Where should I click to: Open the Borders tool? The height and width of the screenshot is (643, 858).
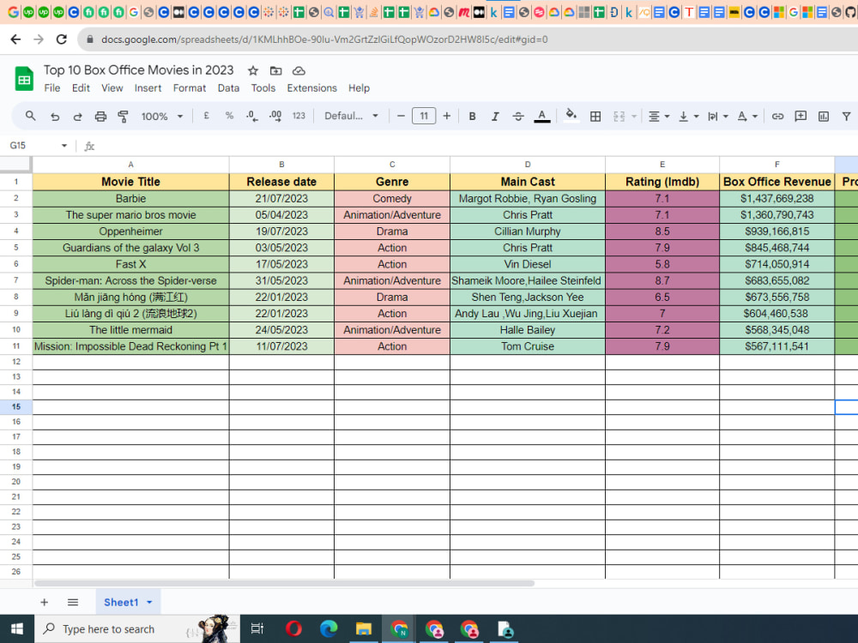(x=595, y=117)
